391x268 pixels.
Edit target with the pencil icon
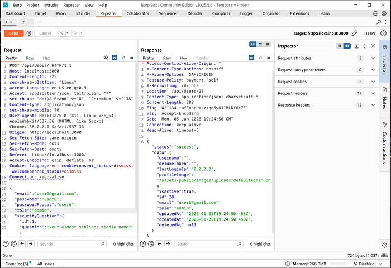coord(354,33)
